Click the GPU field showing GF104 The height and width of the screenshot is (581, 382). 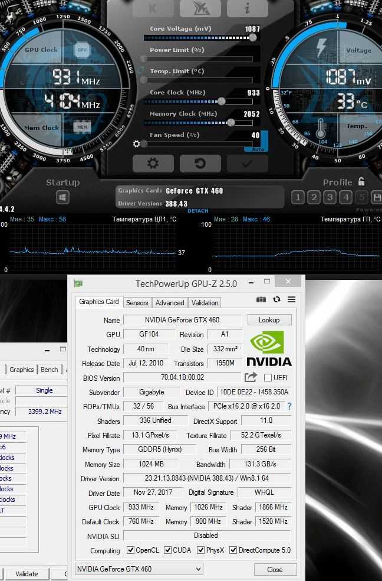[x=149, y=334]
